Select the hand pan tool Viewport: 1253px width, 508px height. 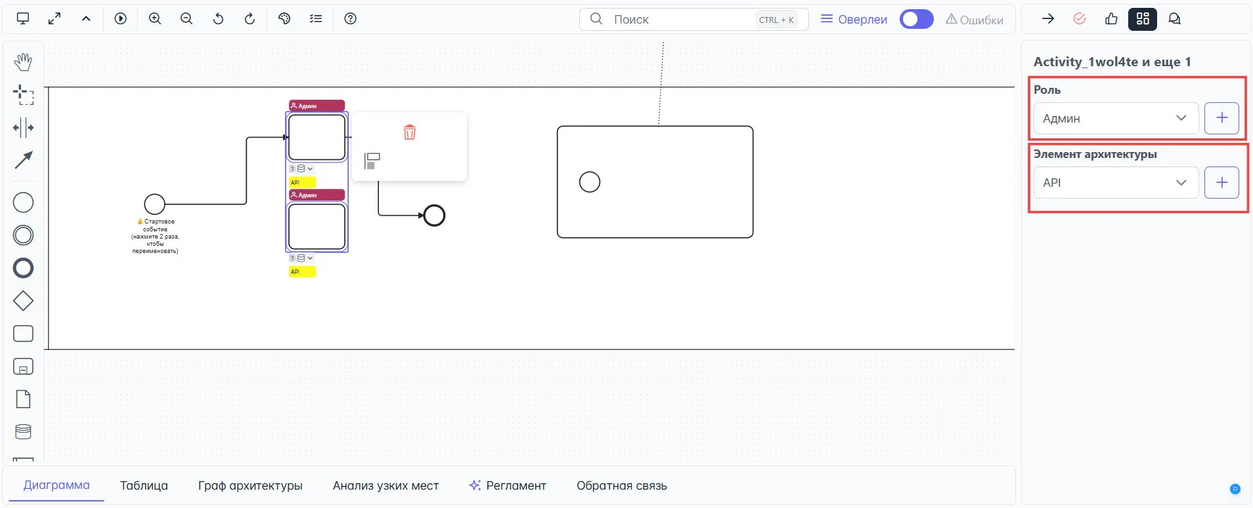23,62
